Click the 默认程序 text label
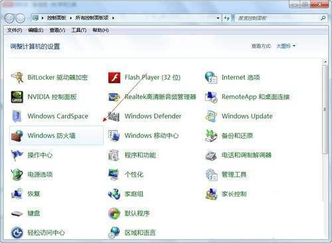The height and width of the screenshot is (243, 332). click(137, 213)
